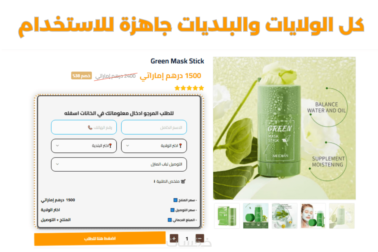Click the five-star rating icons

point(189,88)
